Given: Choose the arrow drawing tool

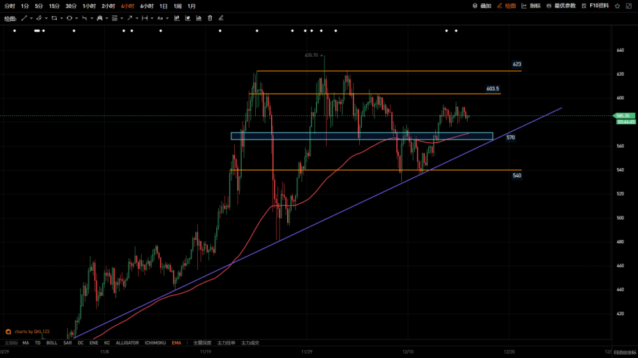Looking at the screenshot, I should tap(130, 18).
